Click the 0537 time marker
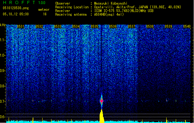The image size is (194, 123). (131, 26)
